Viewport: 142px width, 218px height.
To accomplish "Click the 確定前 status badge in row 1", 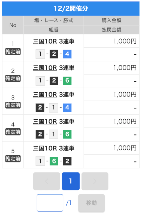I will point(13,52).
